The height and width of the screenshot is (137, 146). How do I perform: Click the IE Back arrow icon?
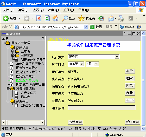5,18
